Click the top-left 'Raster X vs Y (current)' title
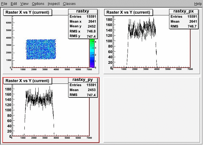 tap(28, 12)
